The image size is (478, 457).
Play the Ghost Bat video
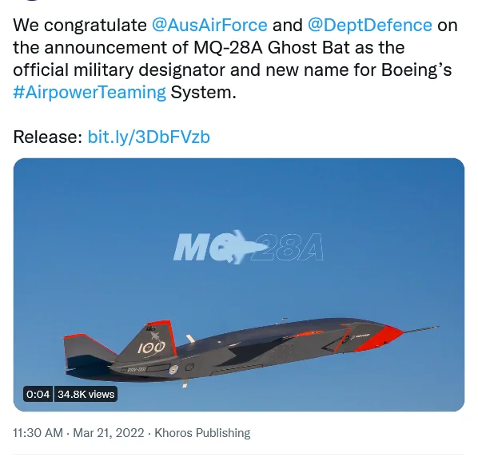pyautogui.click(x=239, y=284)
